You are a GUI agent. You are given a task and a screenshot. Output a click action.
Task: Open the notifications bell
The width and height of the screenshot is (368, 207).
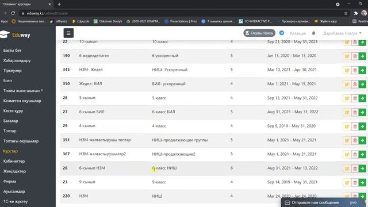(313, 33)
